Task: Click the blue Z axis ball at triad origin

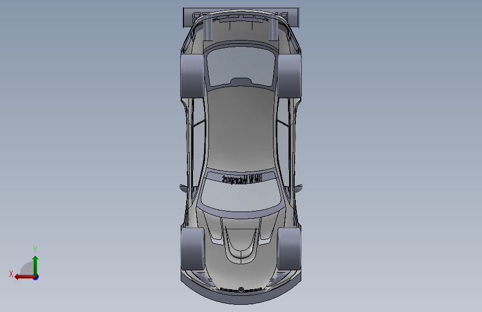Action: pos(36,277)
